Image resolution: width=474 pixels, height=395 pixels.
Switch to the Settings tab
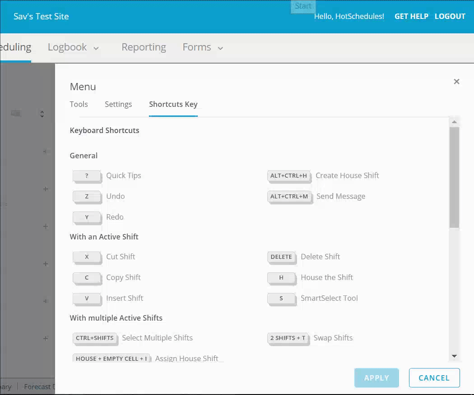click(x=118, y=104)
